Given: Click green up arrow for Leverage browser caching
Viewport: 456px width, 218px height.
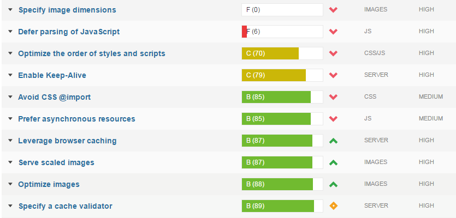Looking at the screenshot, I should [x=333, y=141].
